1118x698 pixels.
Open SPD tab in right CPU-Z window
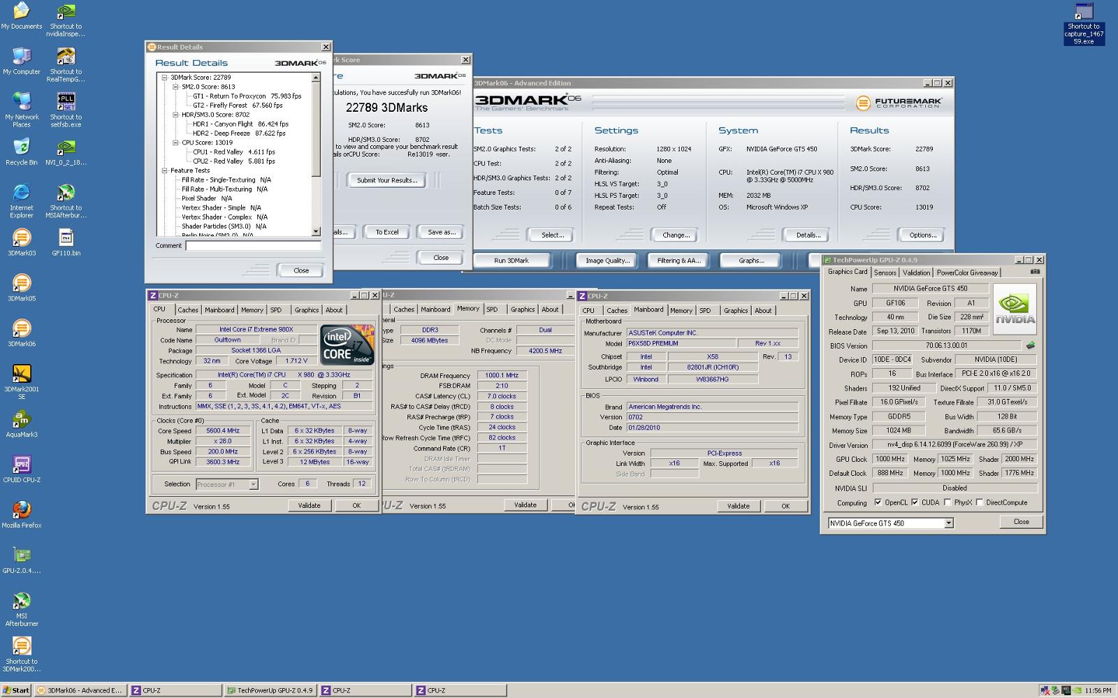[705, 310]
